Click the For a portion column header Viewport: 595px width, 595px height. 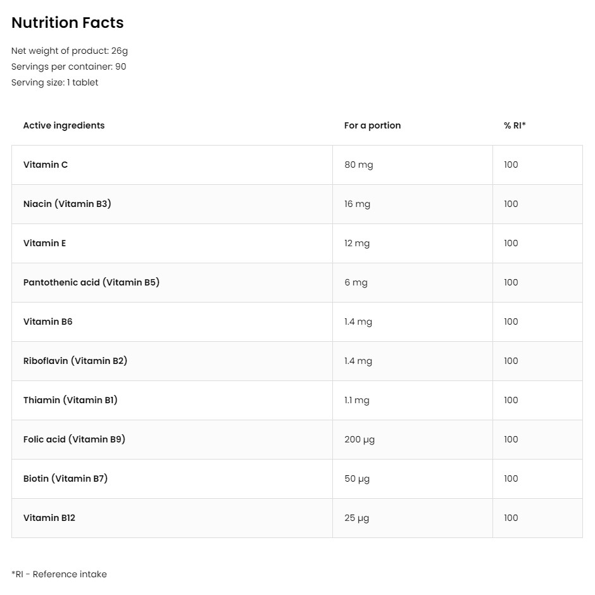372,125
